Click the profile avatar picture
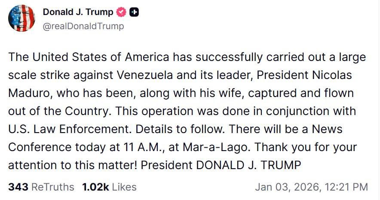Viewport: 380px width, 200px height. click(21, 18)
